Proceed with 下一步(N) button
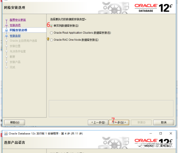This screenshot has width=178, height=153. 119,122
